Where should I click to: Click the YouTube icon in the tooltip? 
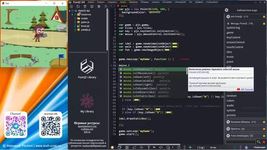238,89
